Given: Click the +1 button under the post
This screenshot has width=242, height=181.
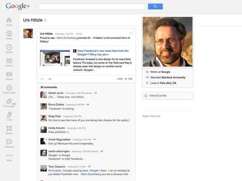Looking at the screenshot, I should 42,79.
